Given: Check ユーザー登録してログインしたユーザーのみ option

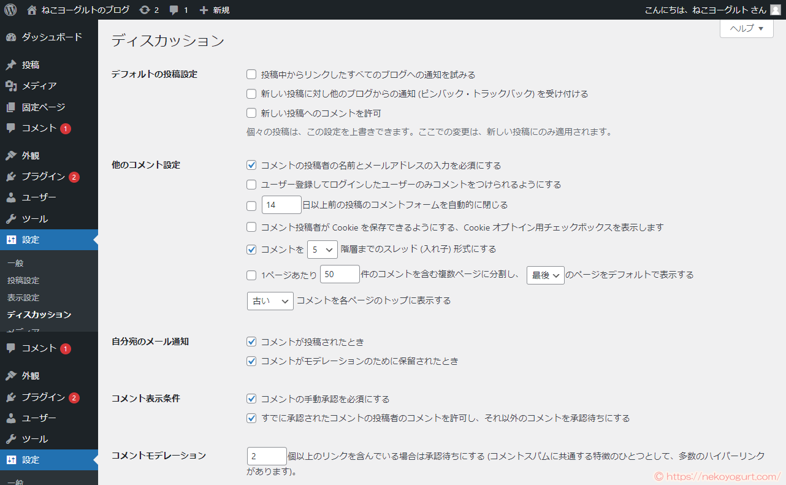Looking at the screenshot, I should [251, 185].
